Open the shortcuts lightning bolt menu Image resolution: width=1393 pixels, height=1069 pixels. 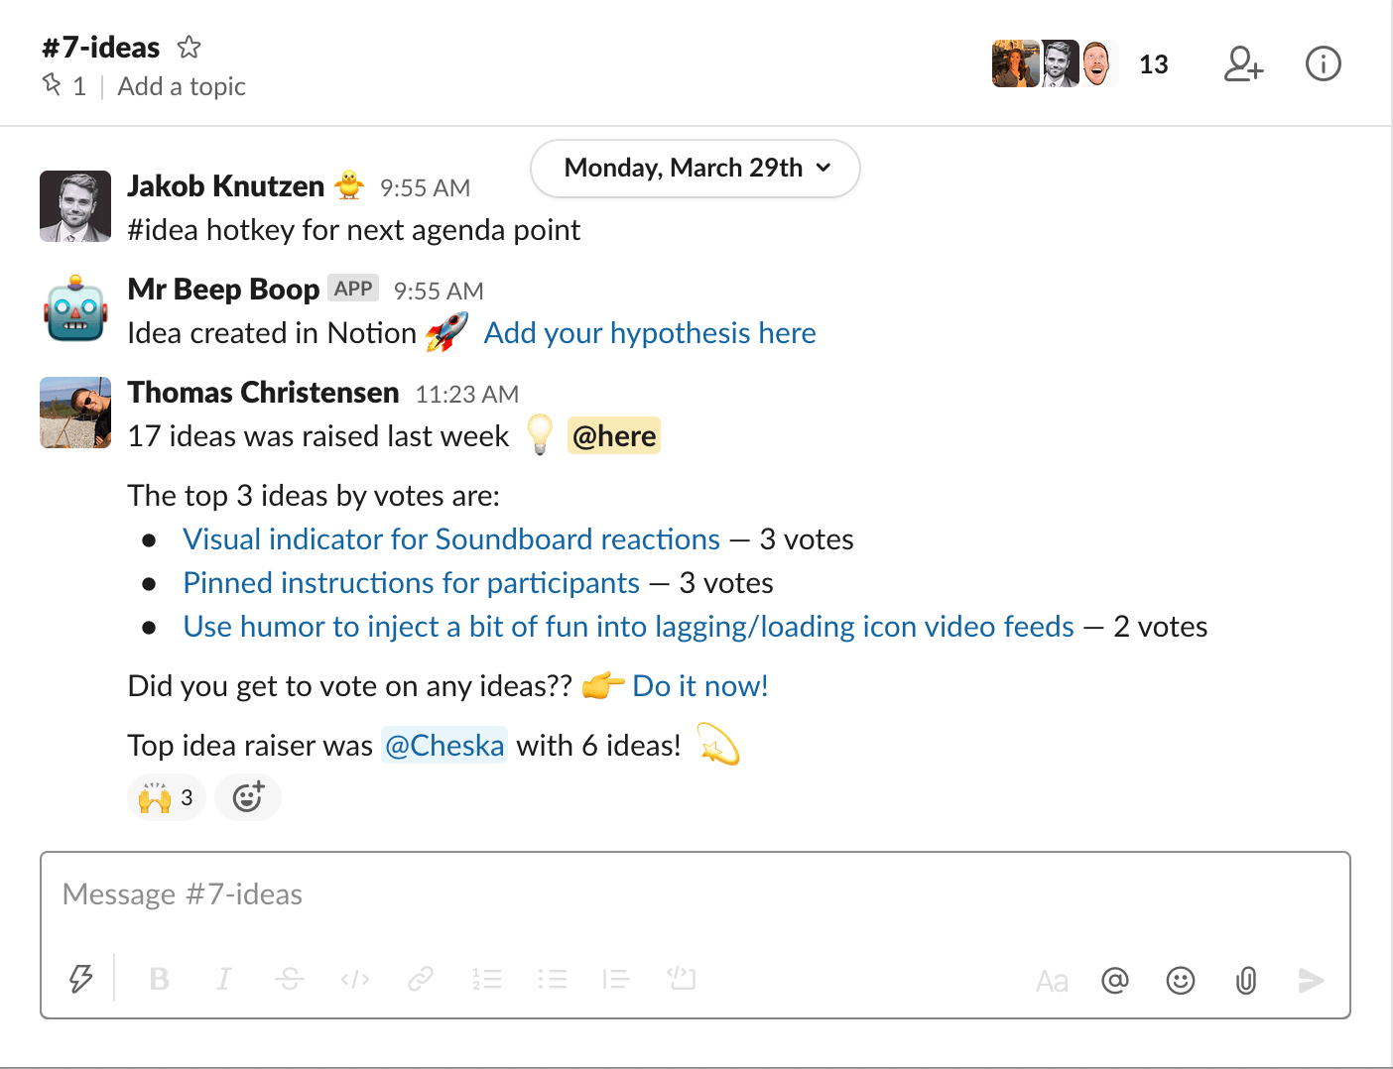[x=79, y=979]
